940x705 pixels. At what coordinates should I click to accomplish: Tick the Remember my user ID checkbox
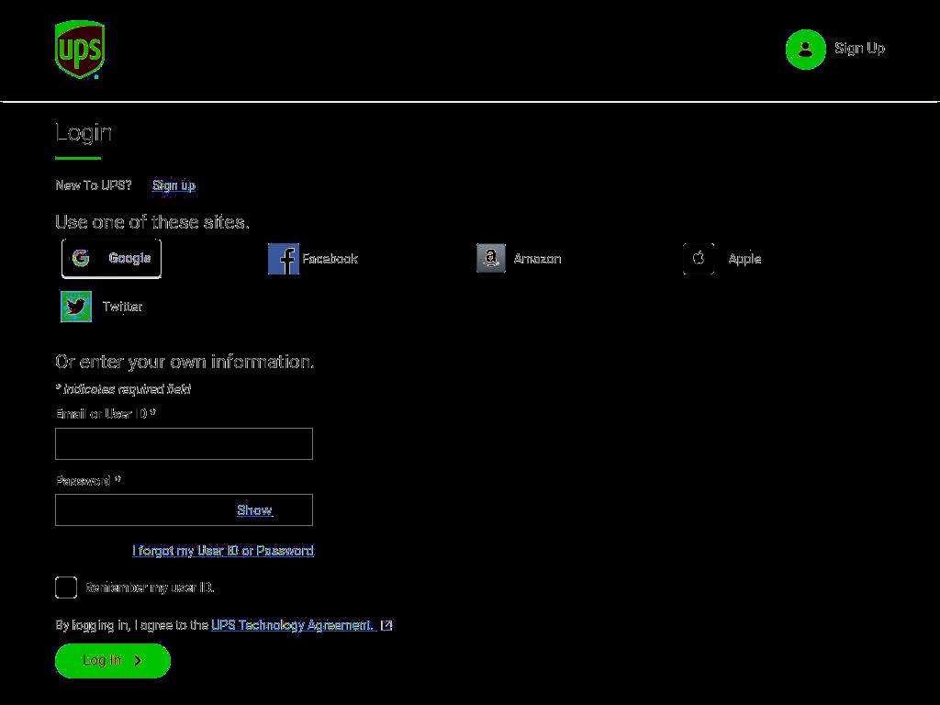(x=66, y=587)
